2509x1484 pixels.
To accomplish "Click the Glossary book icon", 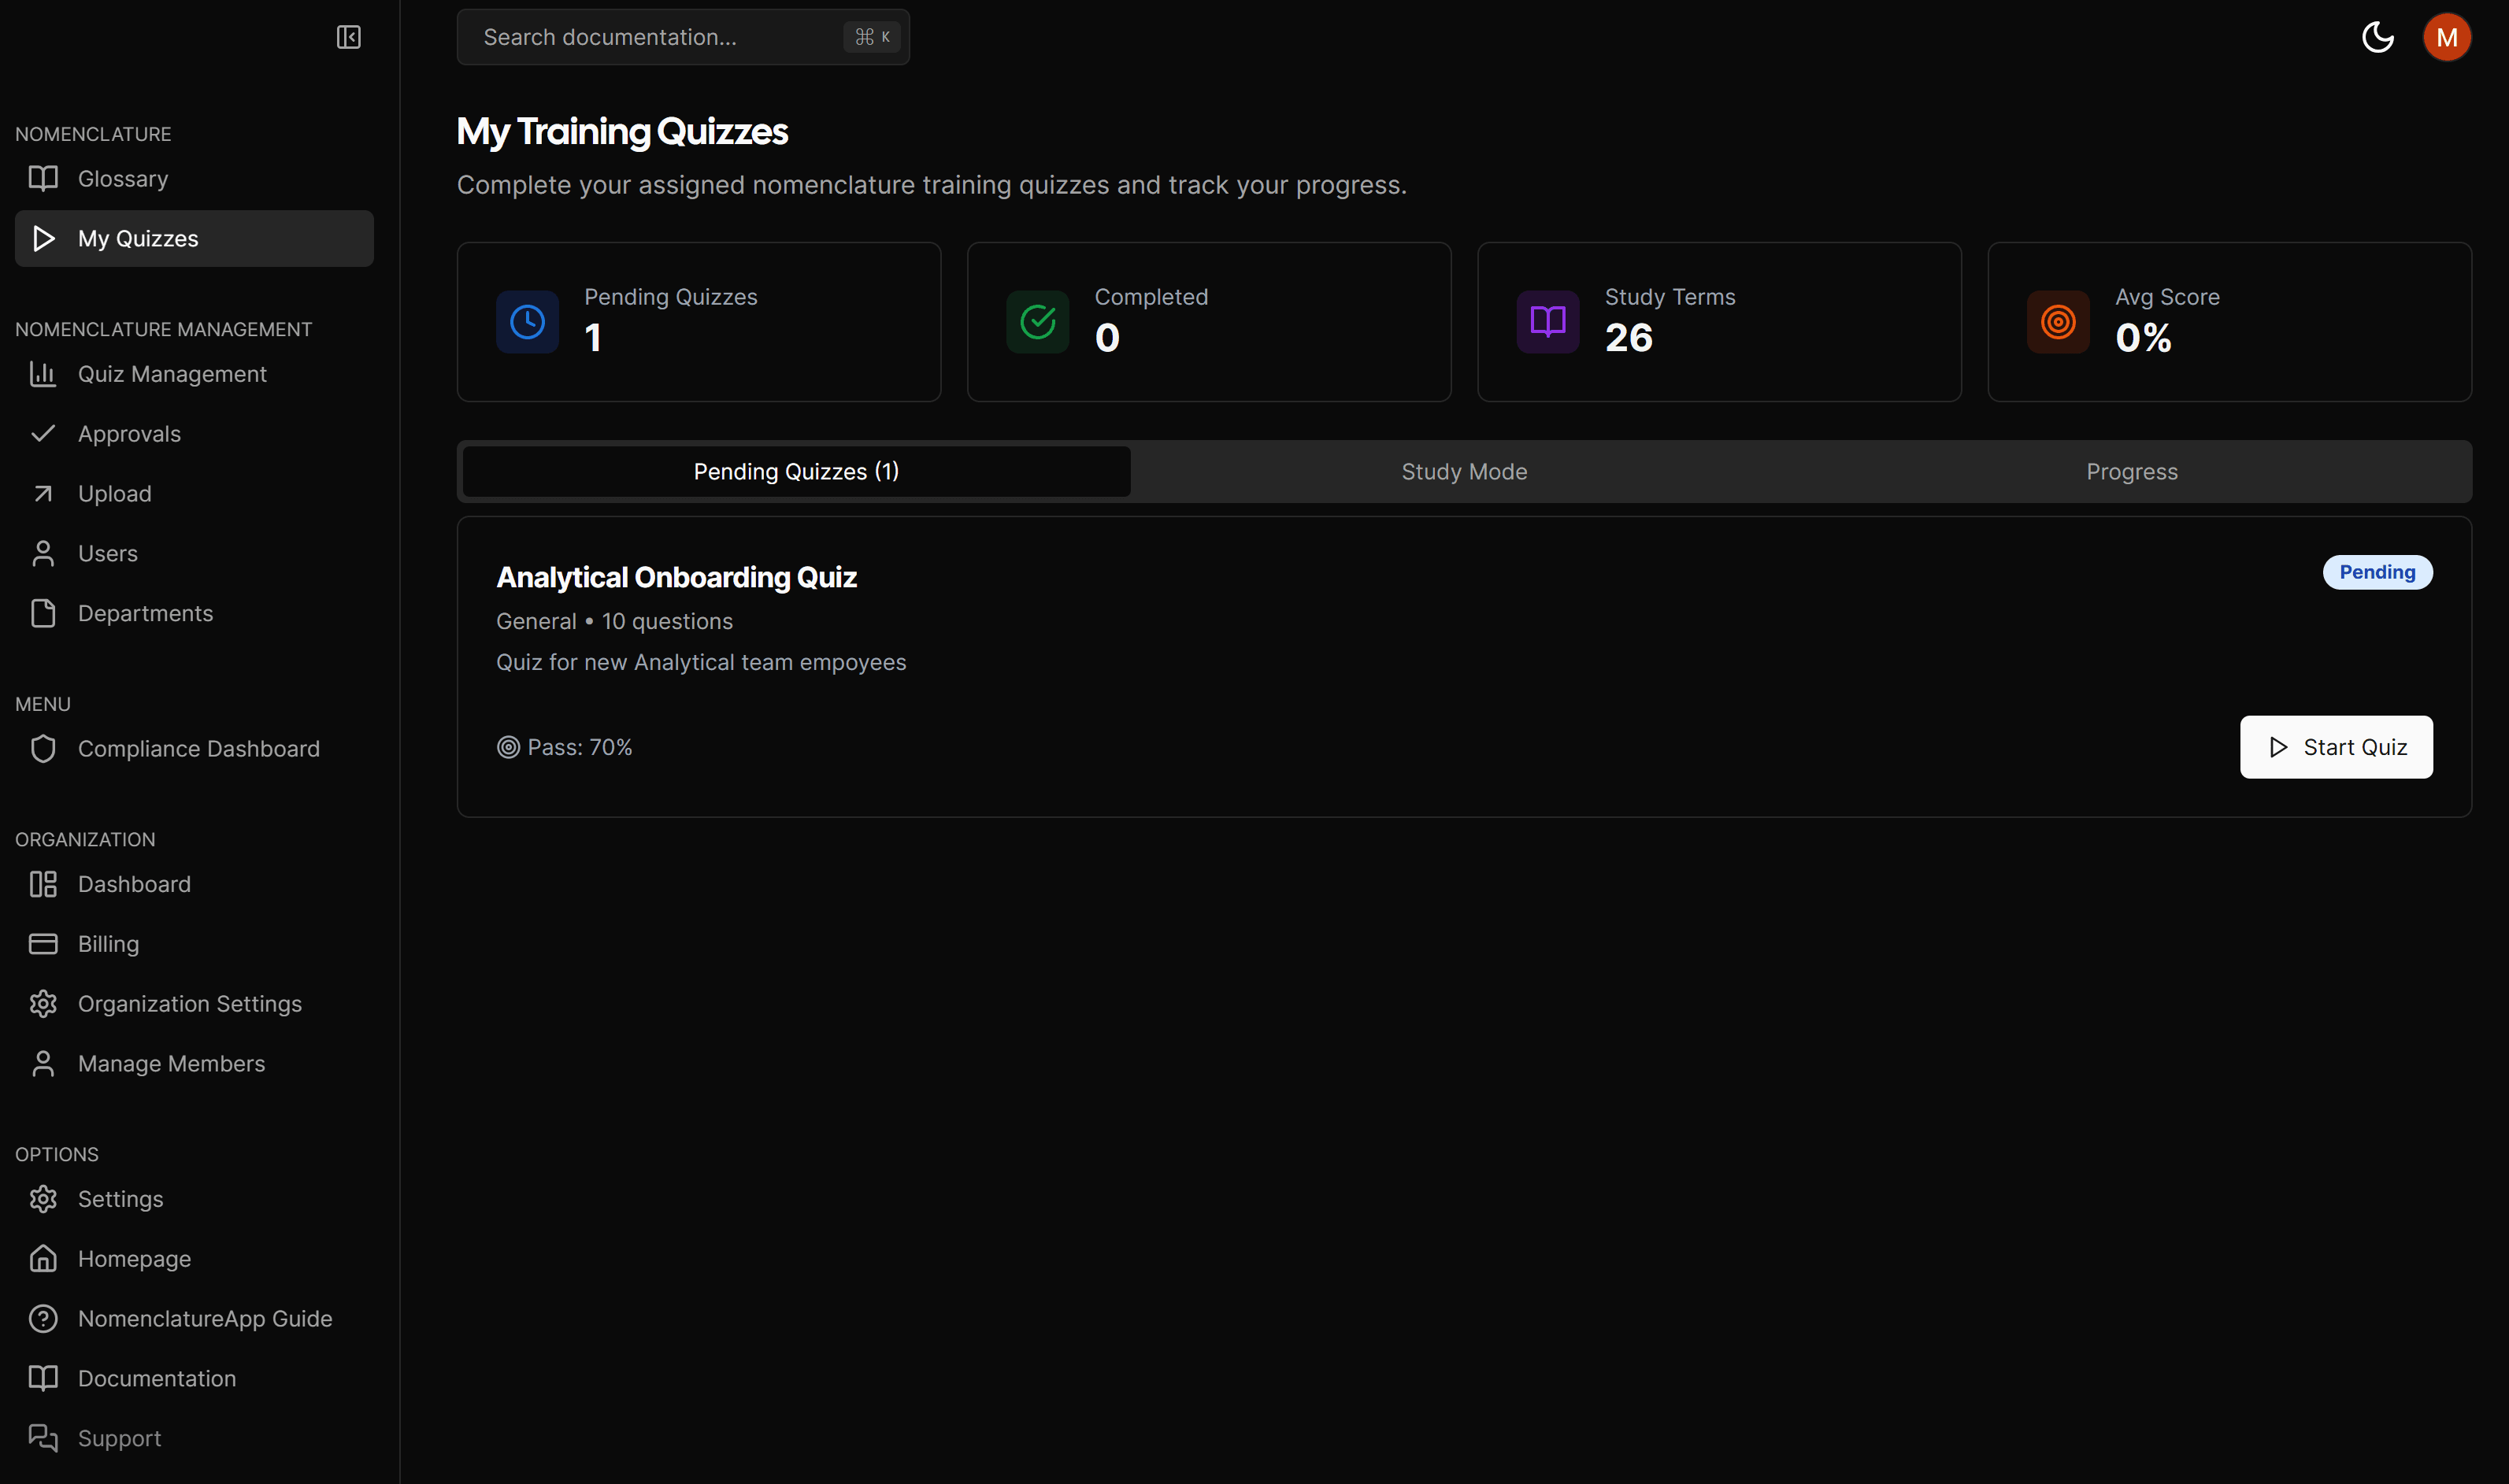I will coord(43,179).
